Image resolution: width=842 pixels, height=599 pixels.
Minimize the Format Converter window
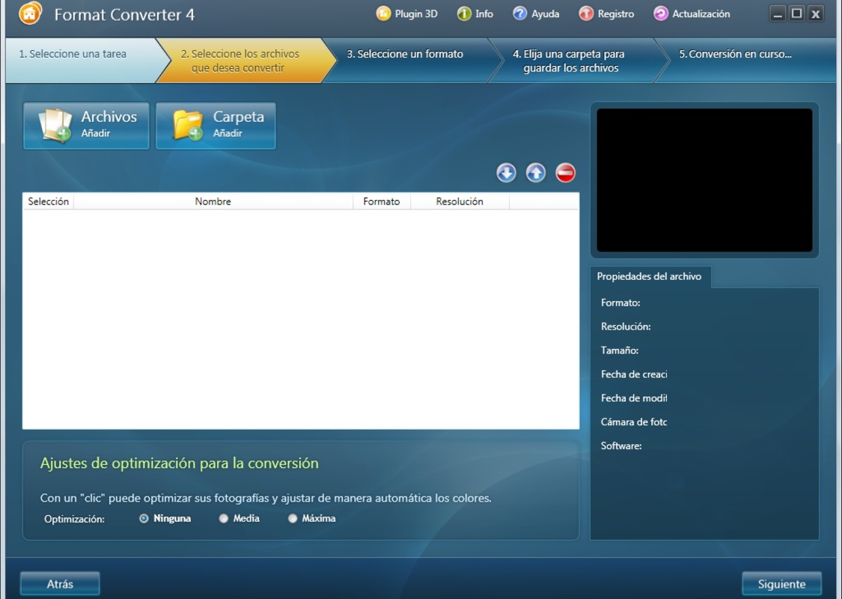tap(778, 13)
